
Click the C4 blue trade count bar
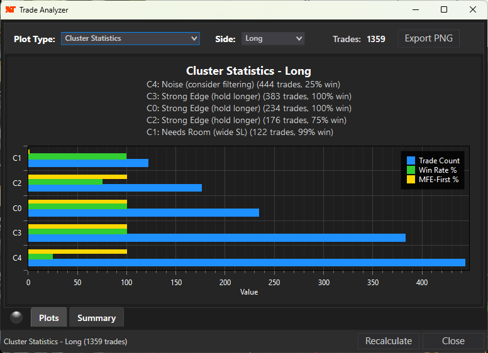coord(247,263)
